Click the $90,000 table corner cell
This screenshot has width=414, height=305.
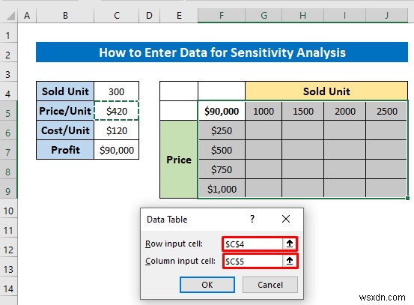pos(222,111)
